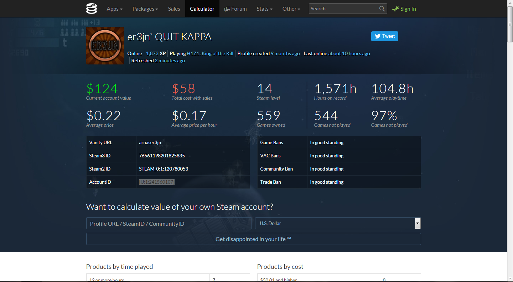Click the 559 games owned figure

pos(269,115)
